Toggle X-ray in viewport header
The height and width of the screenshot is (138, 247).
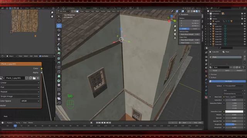(188, 11)
